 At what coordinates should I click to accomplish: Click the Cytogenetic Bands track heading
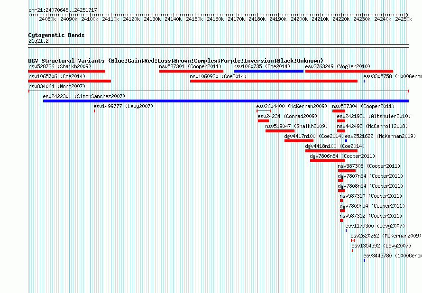pyautogui.click(x=56, y=35)
